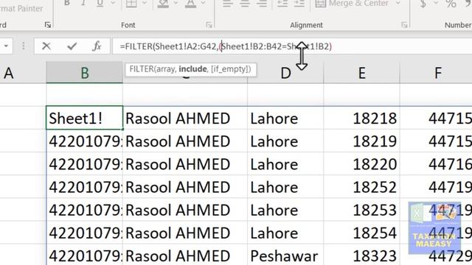Expand the Merge & Center dropdown arrow
This screenshot has width=472, height=265.
(398, 3)
